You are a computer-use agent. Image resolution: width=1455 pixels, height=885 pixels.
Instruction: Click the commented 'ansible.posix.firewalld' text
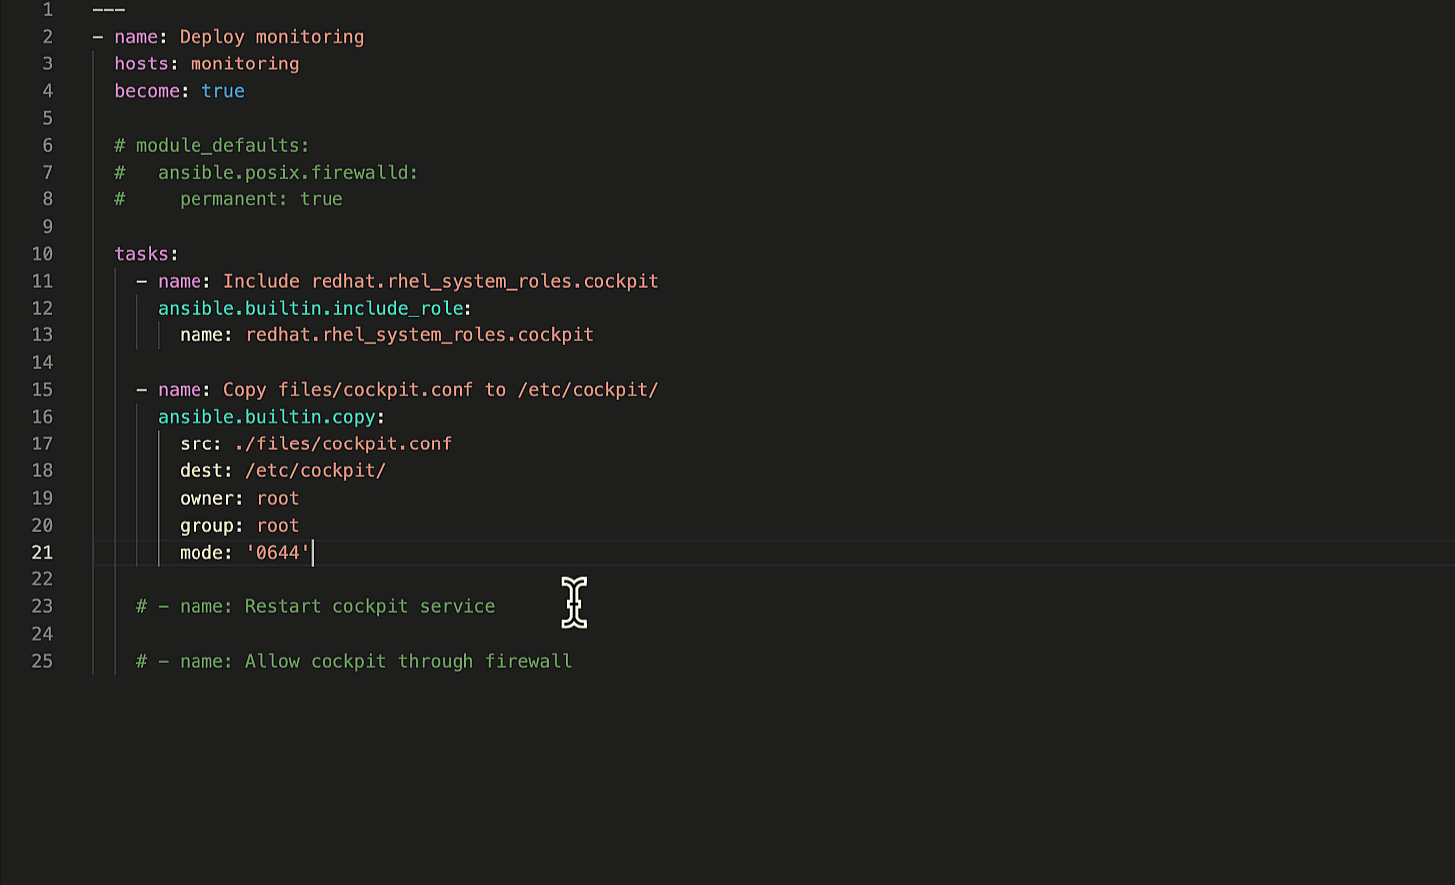click(287, 173)
